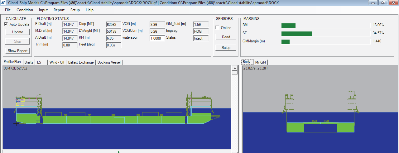
Task: Open the Docking Vessel tab
Action: (x=109, y=62)
